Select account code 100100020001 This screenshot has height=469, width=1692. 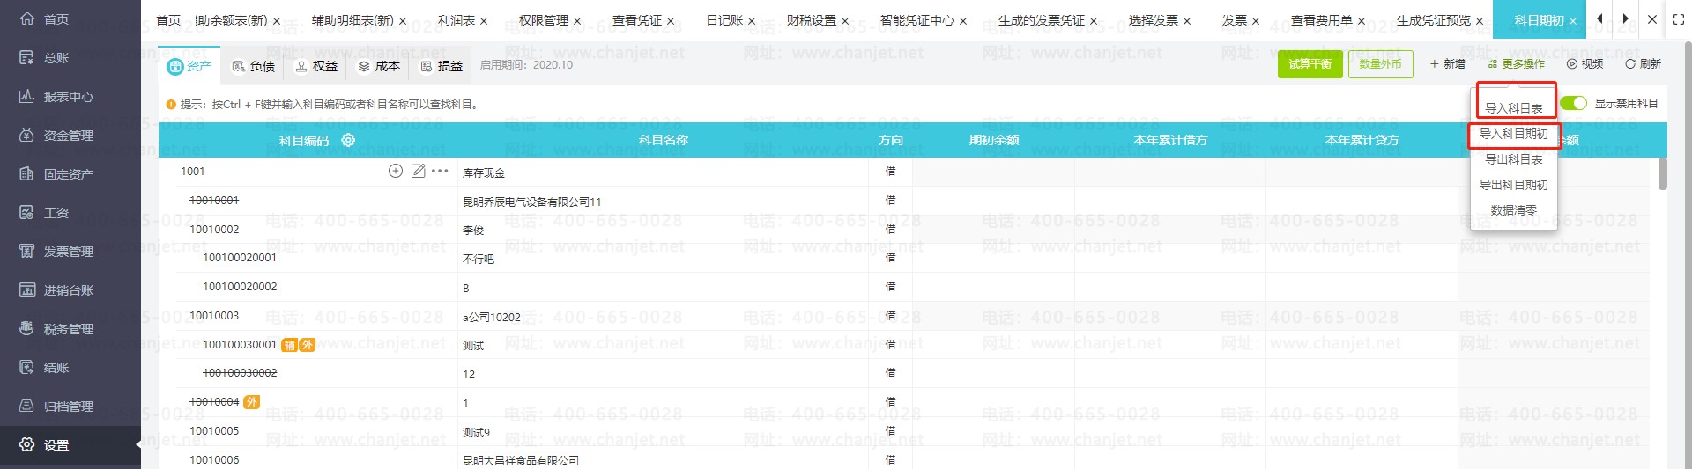pos(240,258)
